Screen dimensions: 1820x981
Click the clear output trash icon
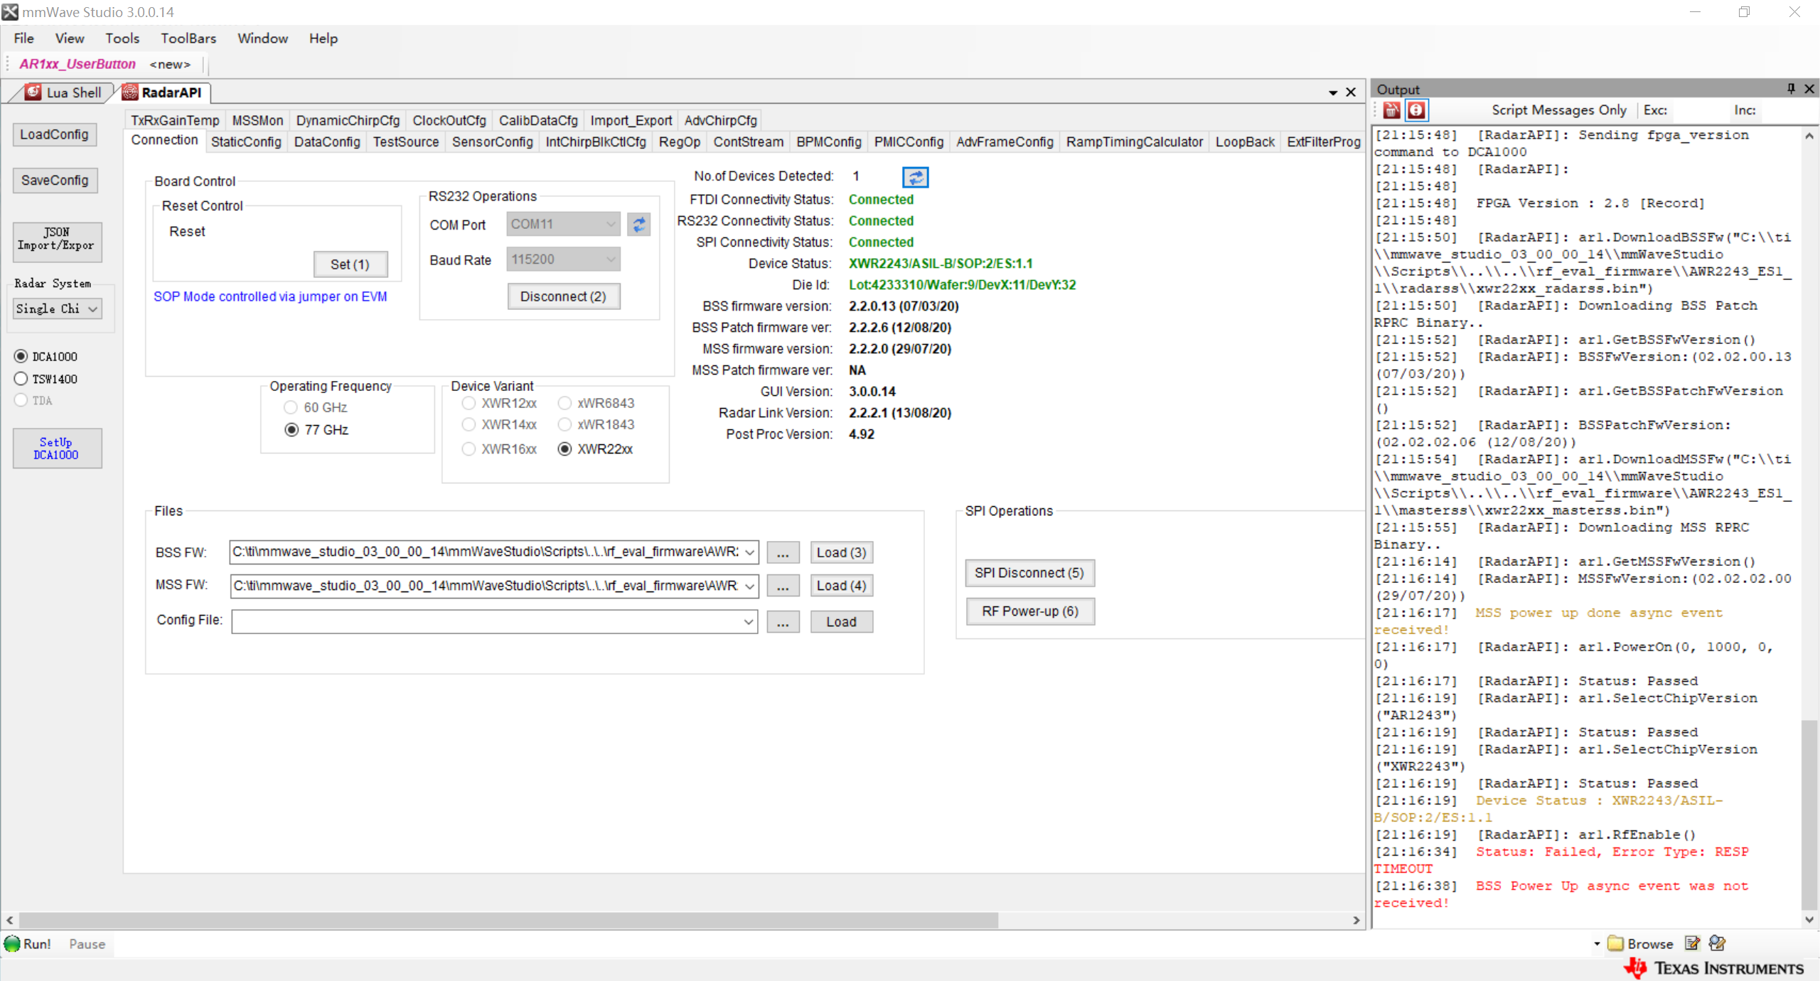(x=1391, y=110)
